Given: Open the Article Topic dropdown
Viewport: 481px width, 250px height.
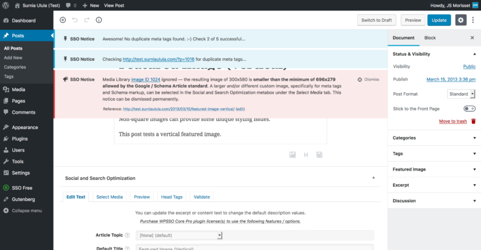Looking at the screenshot, I should [x=180, y=235].
